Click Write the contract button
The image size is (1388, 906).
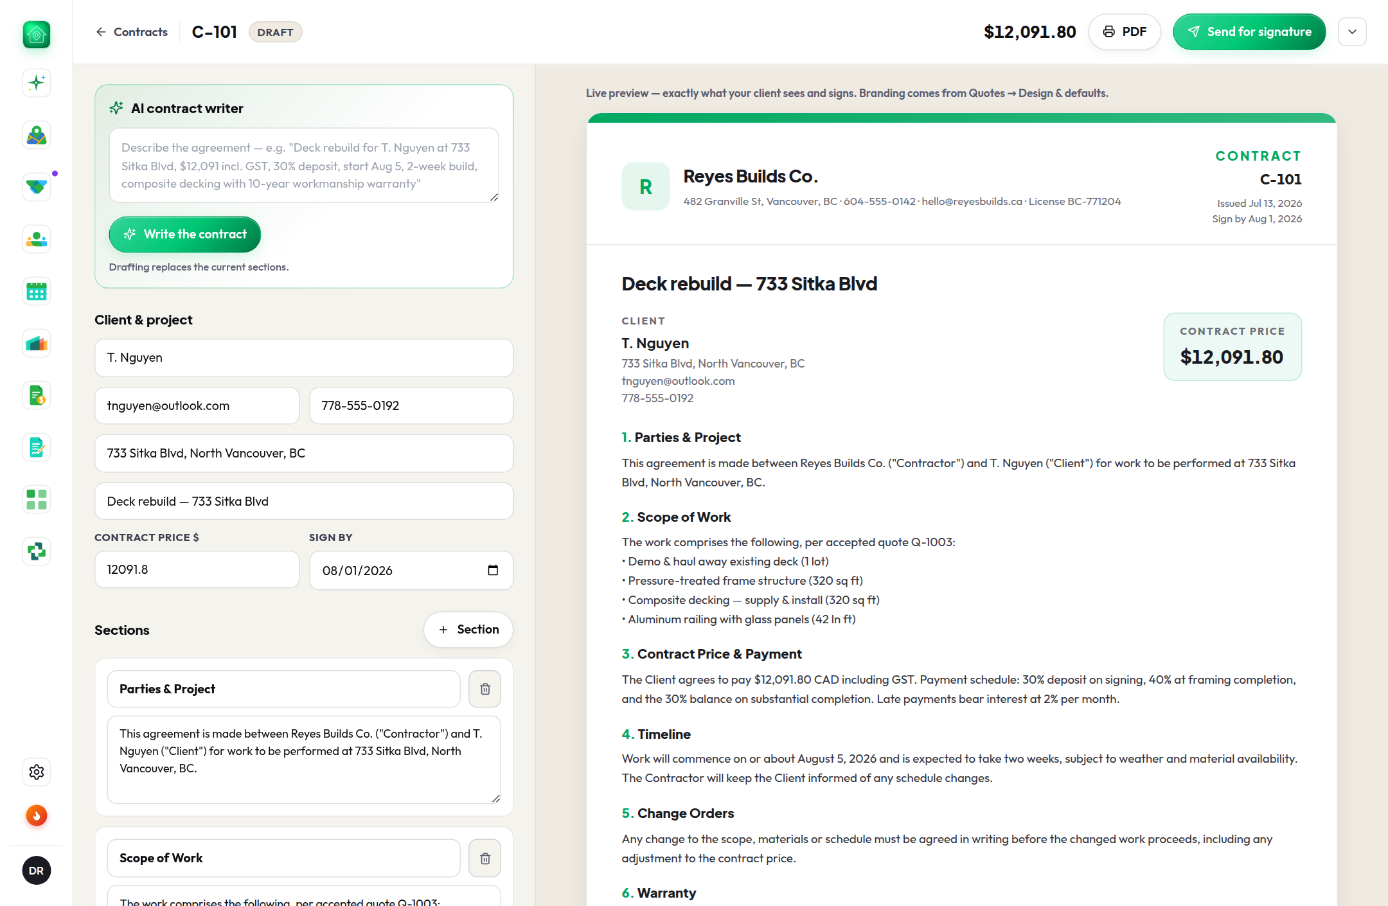pos(185,235)
